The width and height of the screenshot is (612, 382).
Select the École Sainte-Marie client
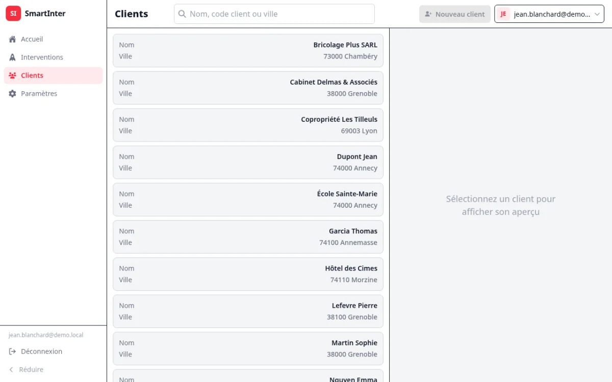[x=248, y=199]
